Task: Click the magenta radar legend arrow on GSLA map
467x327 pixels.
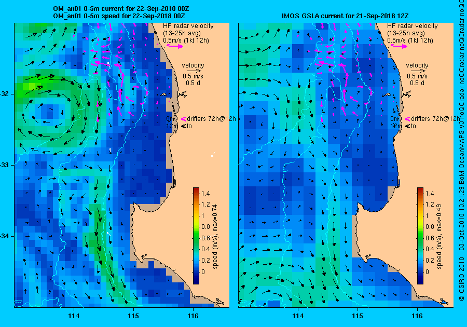Action: (399, 46)
